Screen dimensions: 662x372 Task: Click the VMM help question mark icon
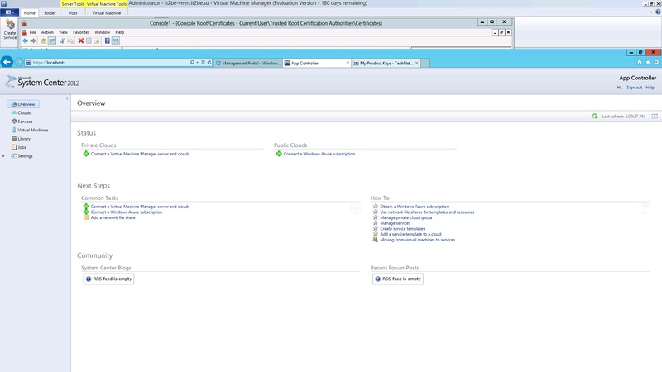pyautogui.click(x=658, y=12)
